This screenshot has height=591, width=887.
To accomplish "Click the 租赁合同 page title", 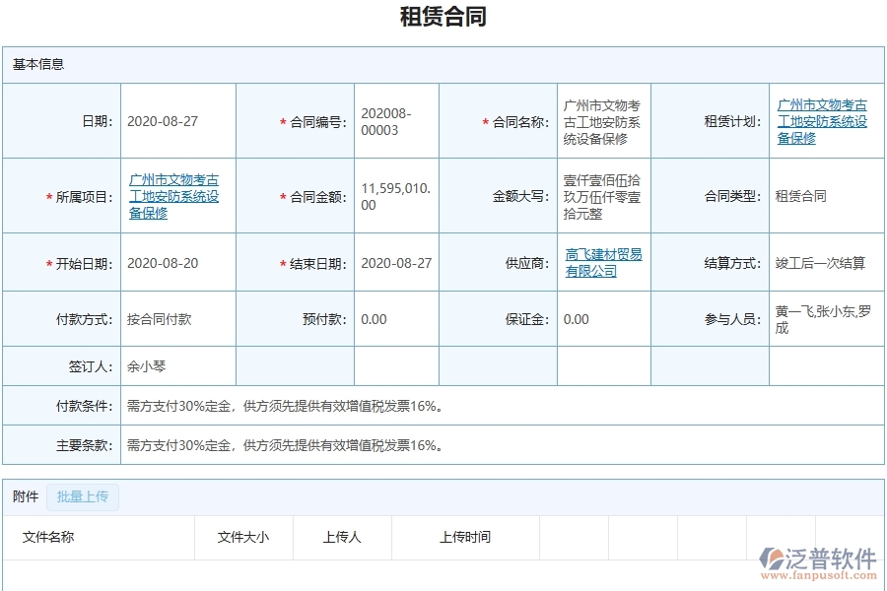I will [x=443, y=17].
